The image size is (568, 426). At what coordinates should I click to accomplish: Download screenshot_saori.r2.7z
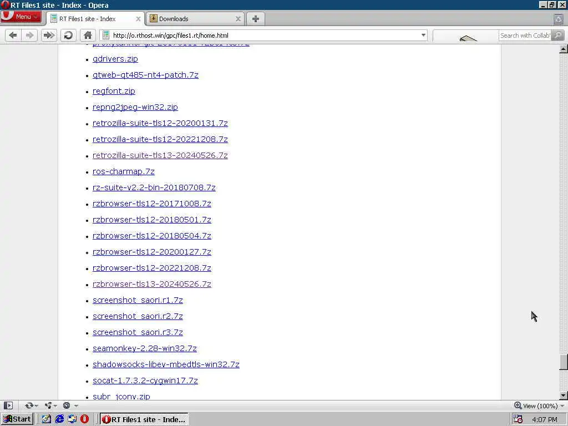point(138,316)
